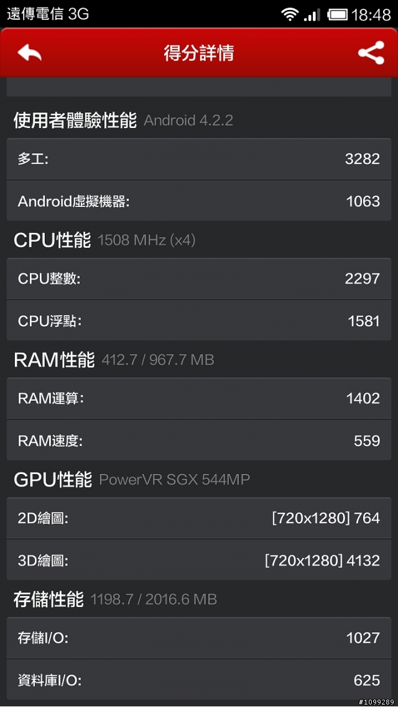Viewport: 398px width, 707px height.
Task: Tap the 資料庫I/O score row
Action: point(199,680)
